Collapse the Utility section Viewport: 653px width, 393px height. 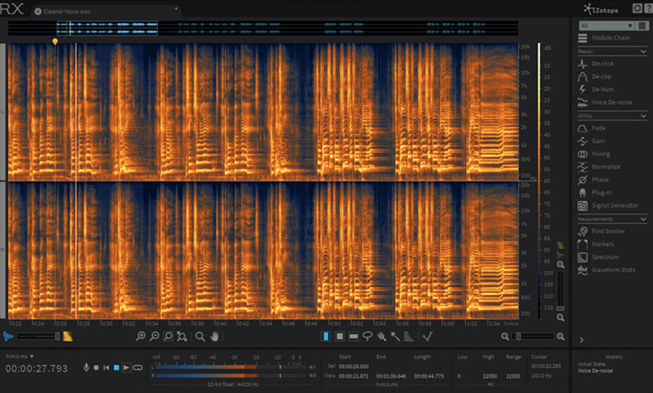click(644, 116)
